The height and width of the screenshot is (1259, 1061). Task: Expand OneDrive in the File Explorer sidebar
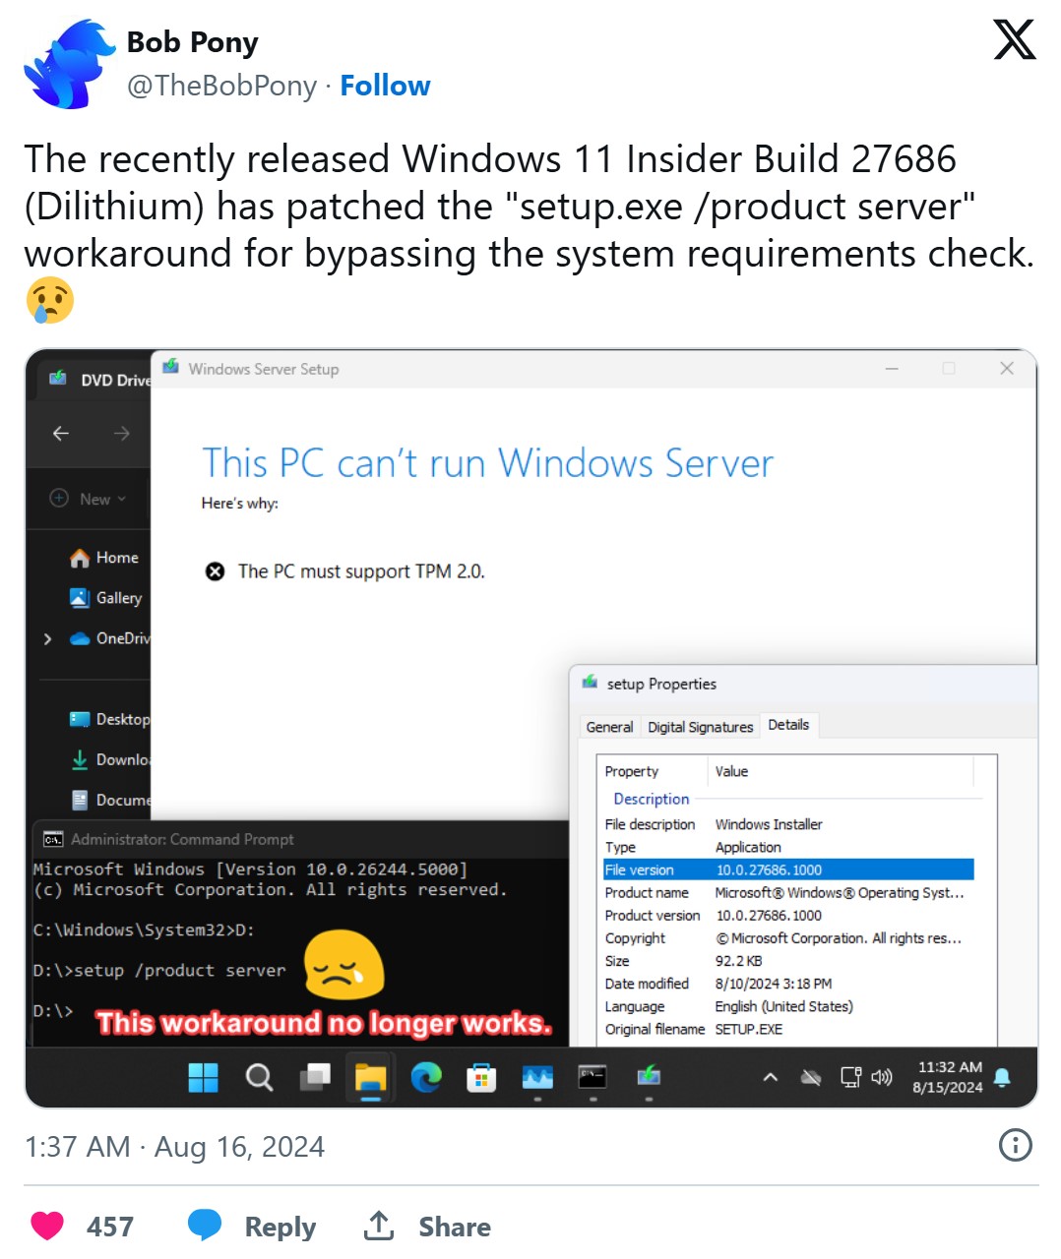[x=47, y=638]
